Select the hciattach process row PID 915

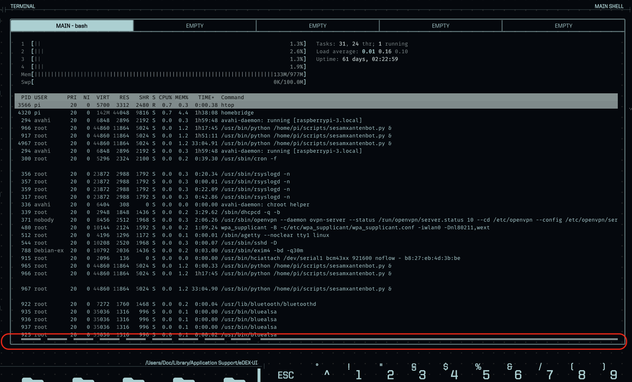pyautogui.click(x=316, y=258)
